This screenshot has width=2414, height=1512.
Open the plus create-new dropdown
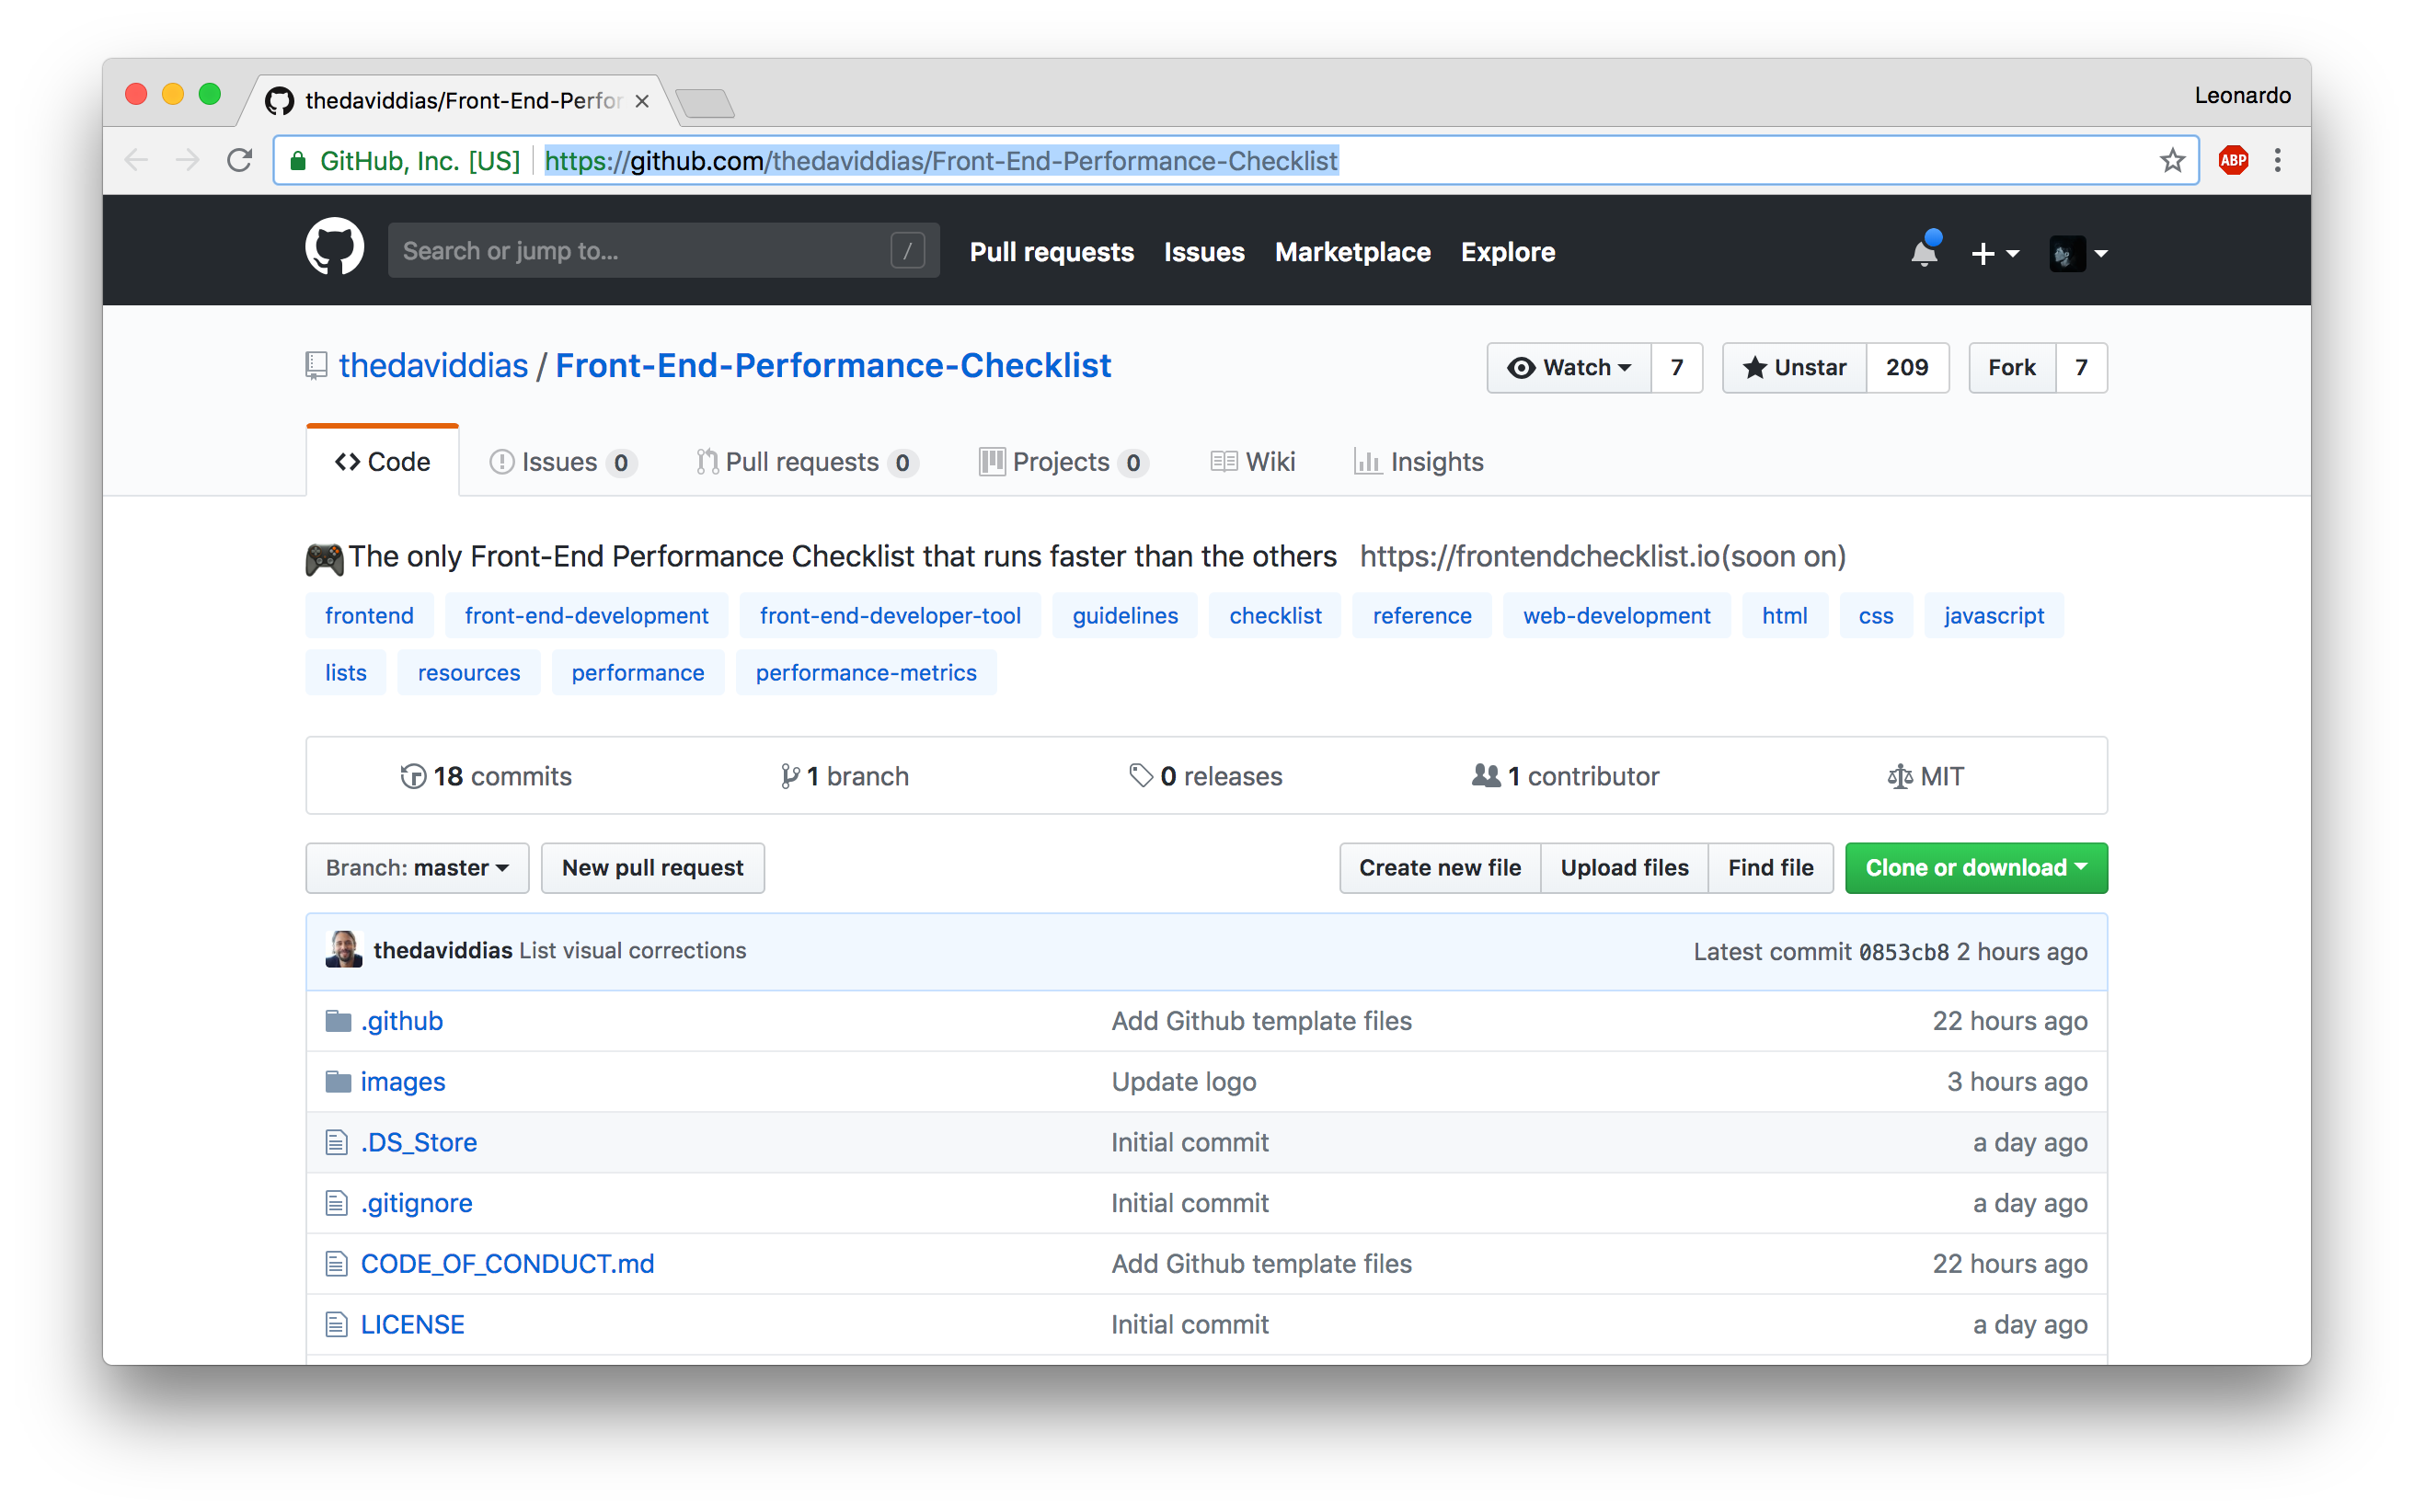(x=1994, y=253)
